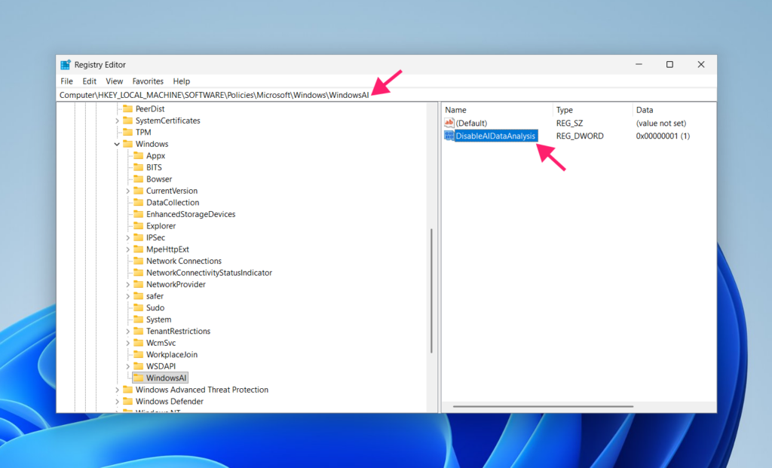Select the safer folder icon
772x468 pixels.
[x=139, y=296]
